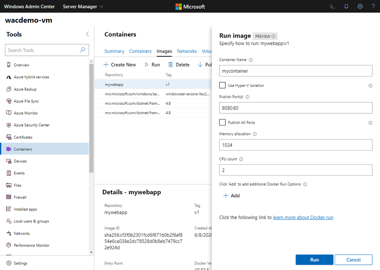Open the Local users & groups icon
Viewport: 380px width, 270px height.
(x=9, y=221)
